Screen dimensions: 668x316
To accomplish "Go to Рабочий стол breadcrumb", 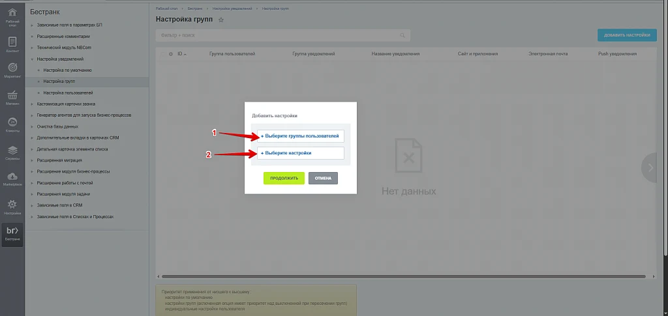I will point(166,8).
